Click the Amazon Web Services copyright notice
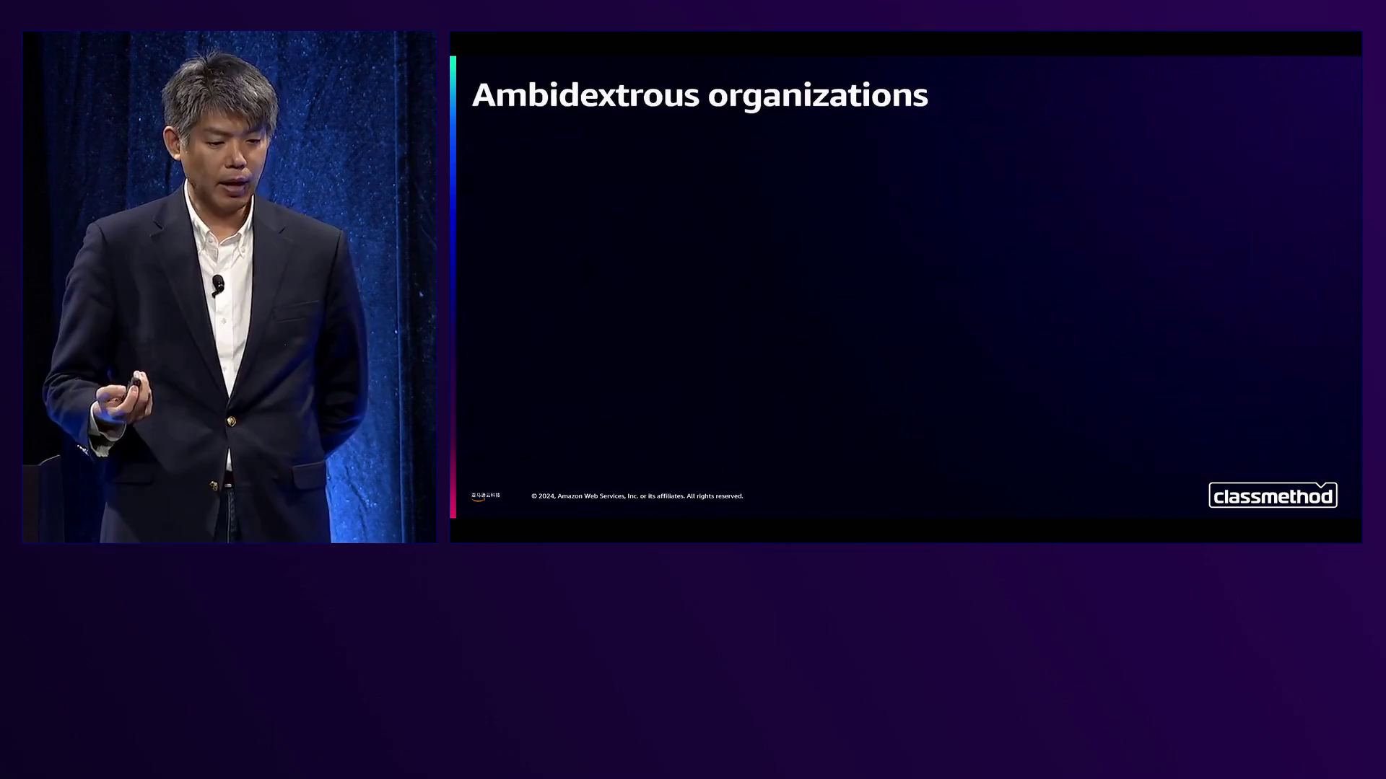 coord(637,496)
